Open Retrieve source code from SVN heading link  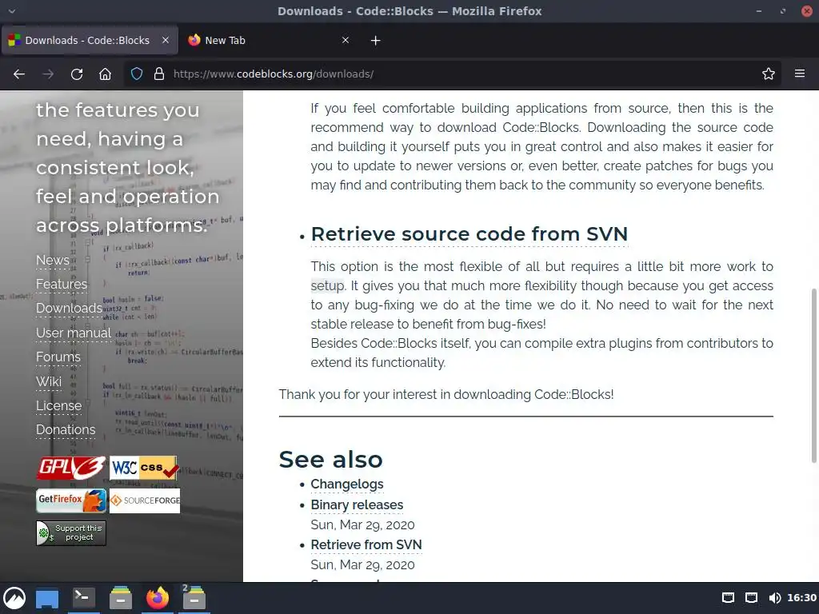[469, 234]
